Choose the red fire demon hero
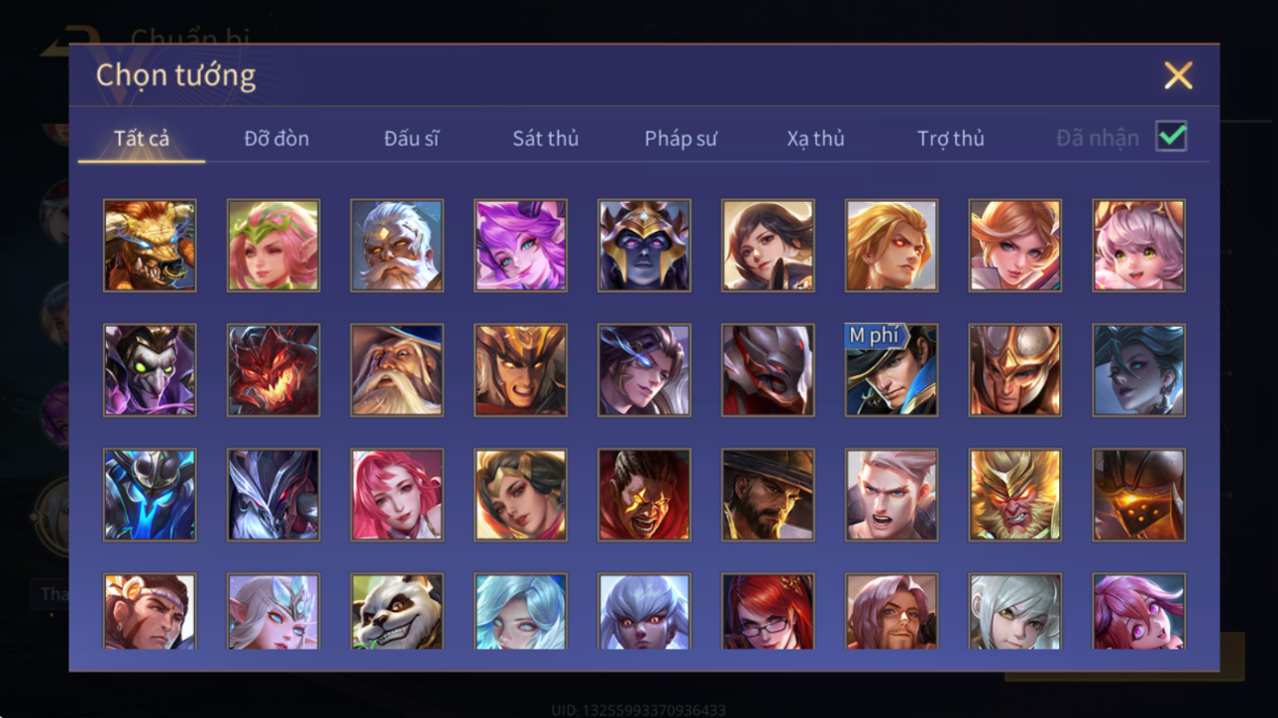This screenshot has height=718, width=1278. coord(272,369)
